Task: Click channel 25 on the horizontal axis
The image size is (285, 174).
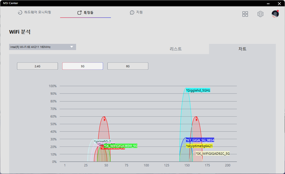Action: click(x=86, y=165)
